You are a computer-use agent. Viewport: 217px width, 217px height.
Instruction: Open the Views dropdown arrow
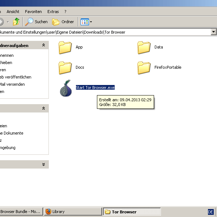pyautogui.click(x=91, y=22)
